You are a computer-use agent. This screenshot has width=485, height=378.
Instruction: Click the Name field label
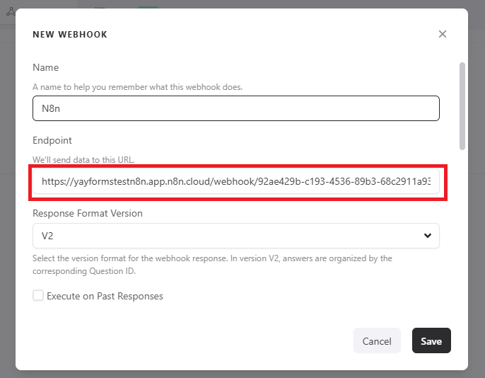(46, 67)
